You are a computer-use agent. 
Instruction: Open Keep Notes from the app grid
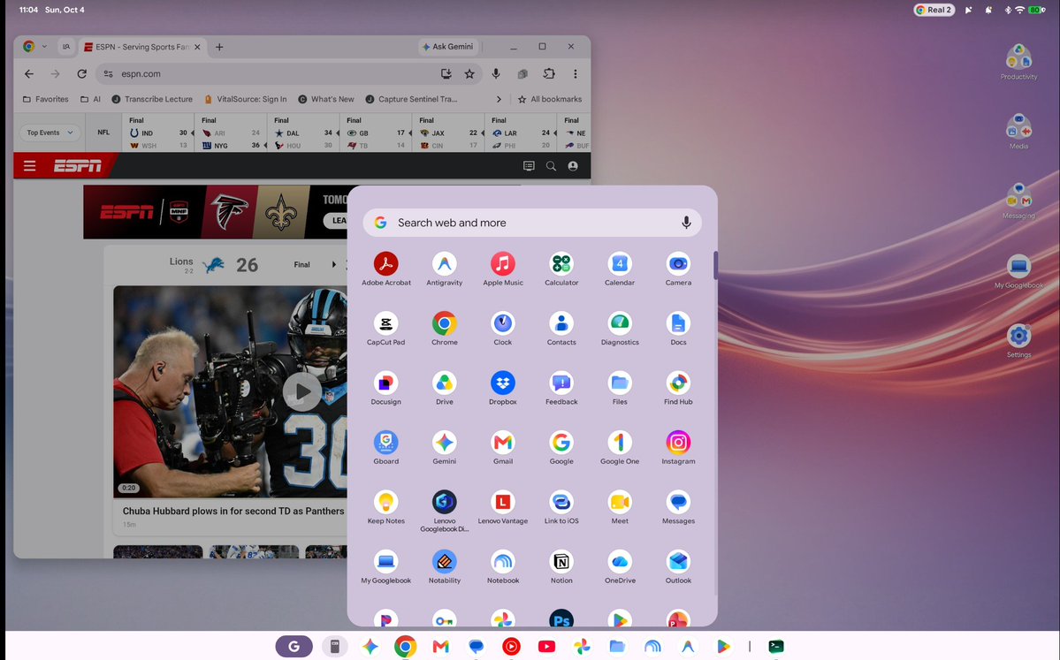pos(386,506)
